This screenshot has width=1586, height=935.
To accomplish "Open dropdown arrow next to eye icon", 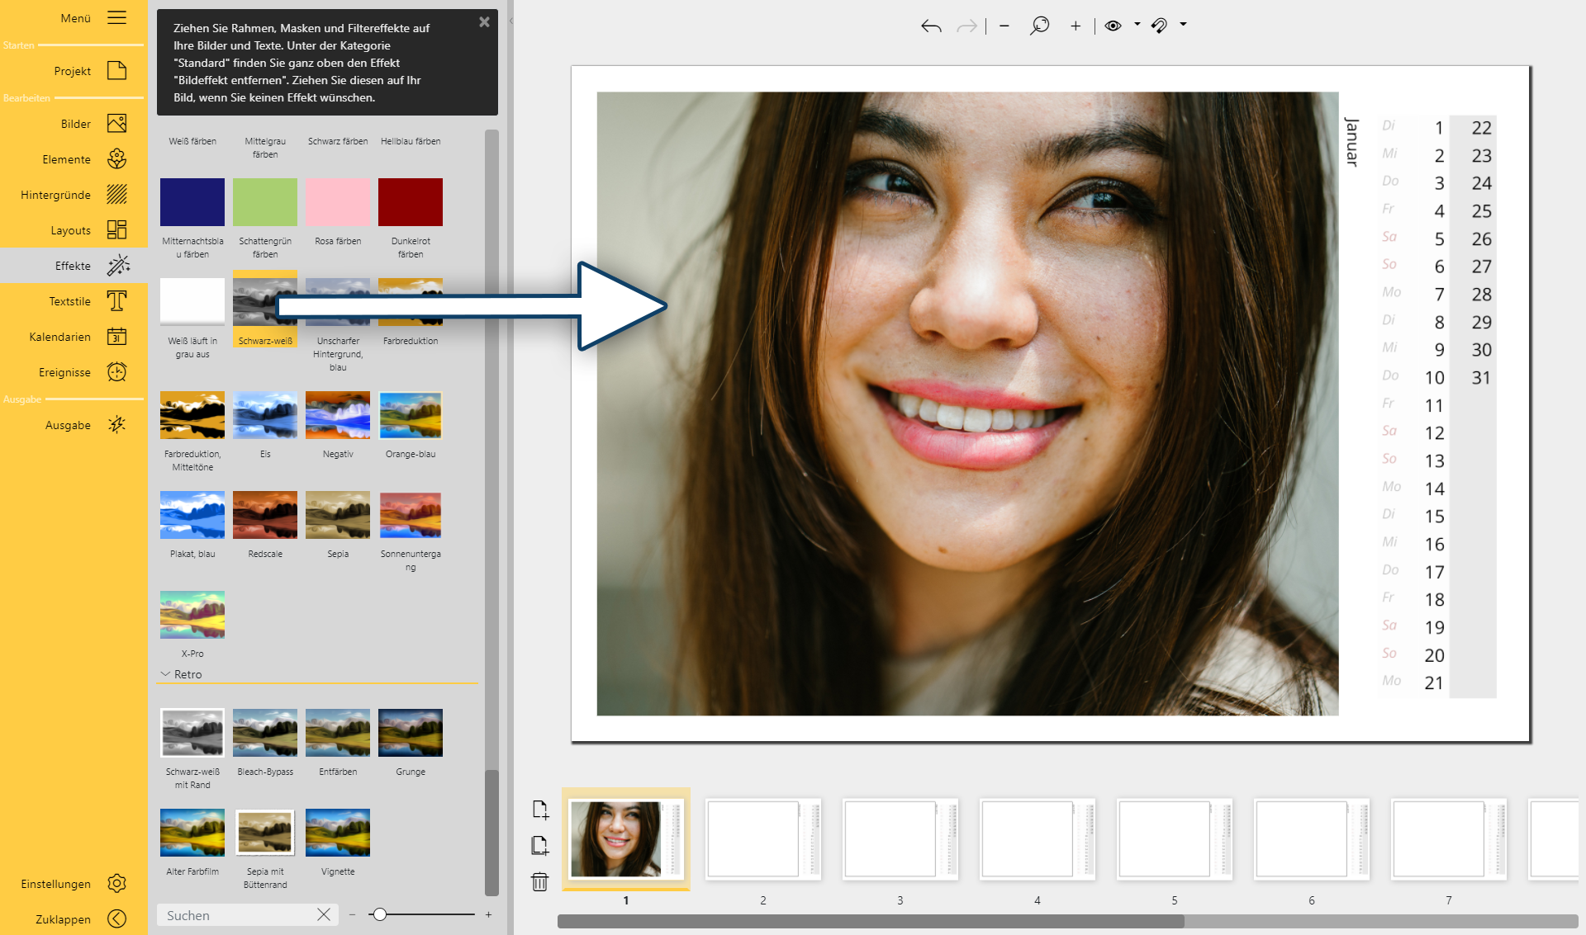I will tap(1137, 25).
